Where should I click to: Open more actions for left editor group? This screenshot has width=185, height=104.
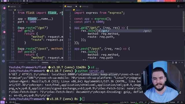coord(60,6)
